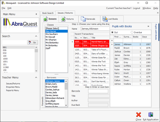Viewport: 160px width, 122px height.
Task: Sort transactions by Title column header
Action: [100, 38]
